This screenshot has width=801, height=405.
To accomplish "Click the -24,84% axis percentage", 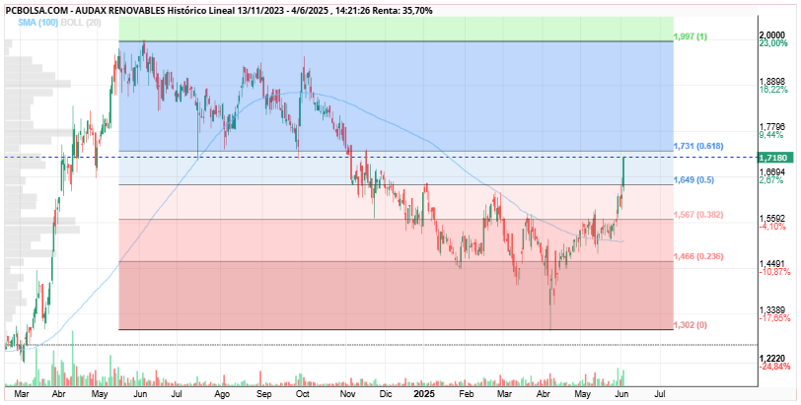I will coord(775,367).
